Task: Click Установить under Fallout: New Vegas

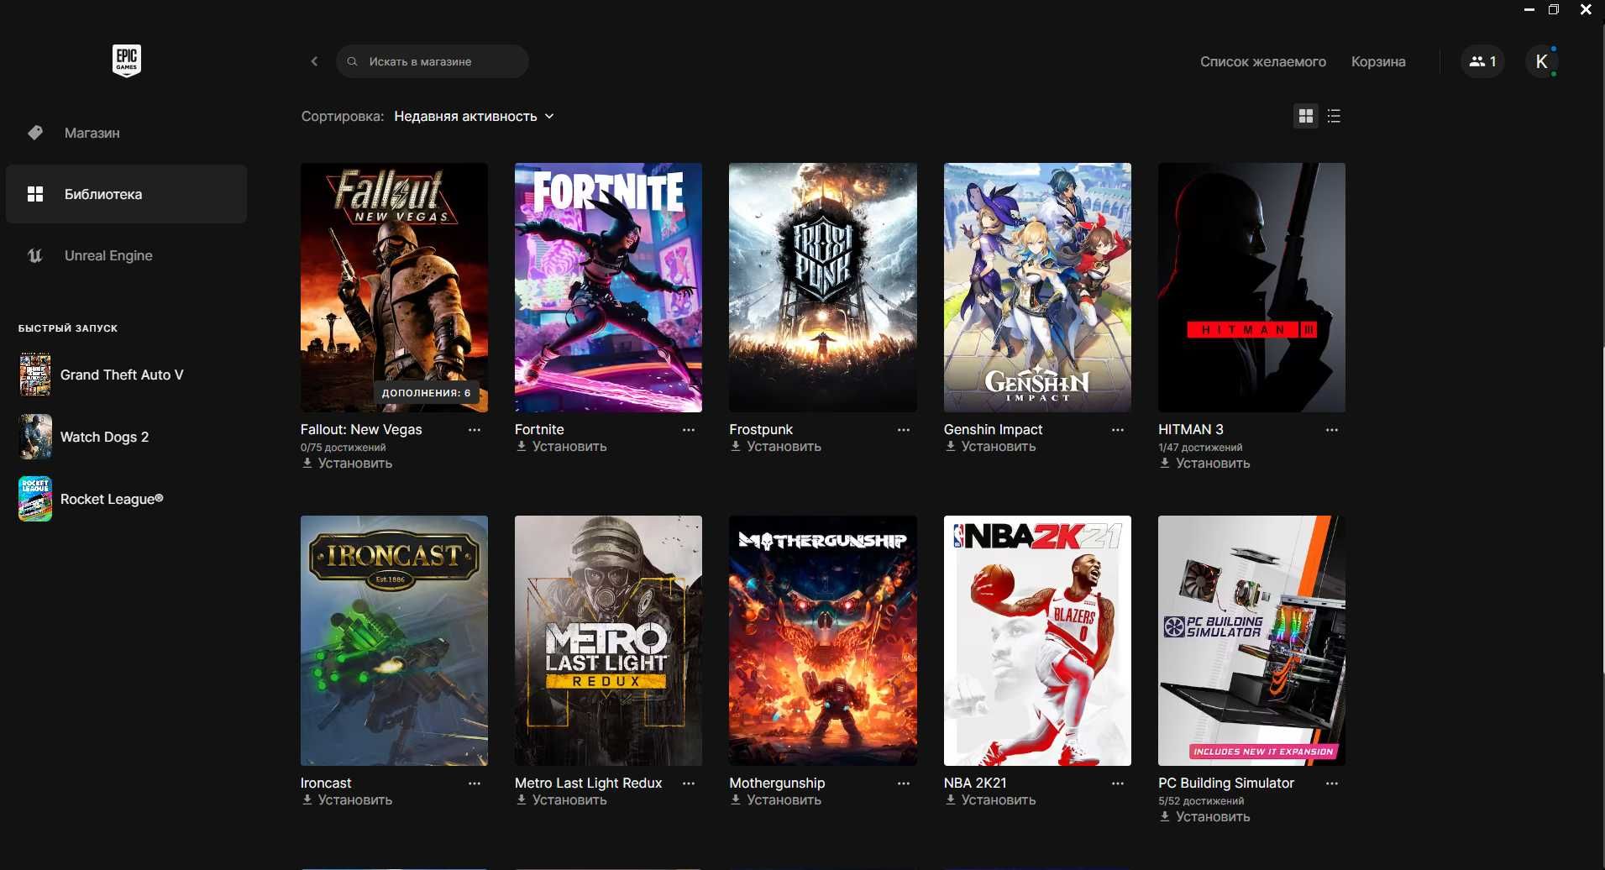Action: click(x=347, y=464)
